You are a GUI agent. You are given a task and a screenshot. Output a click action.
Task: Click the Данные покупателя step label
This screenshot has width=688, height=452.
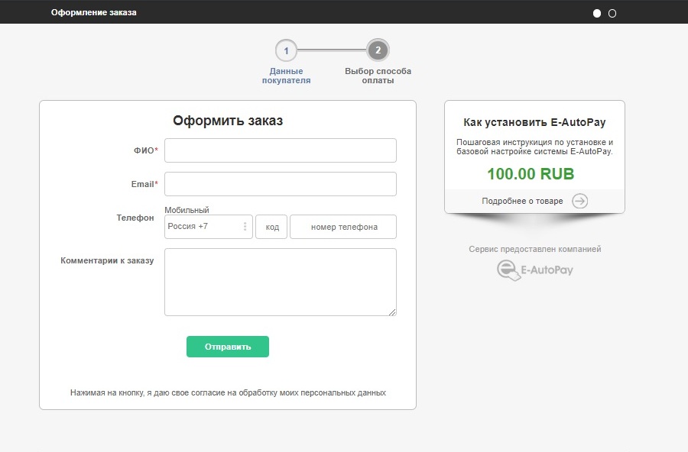[286, 76]
